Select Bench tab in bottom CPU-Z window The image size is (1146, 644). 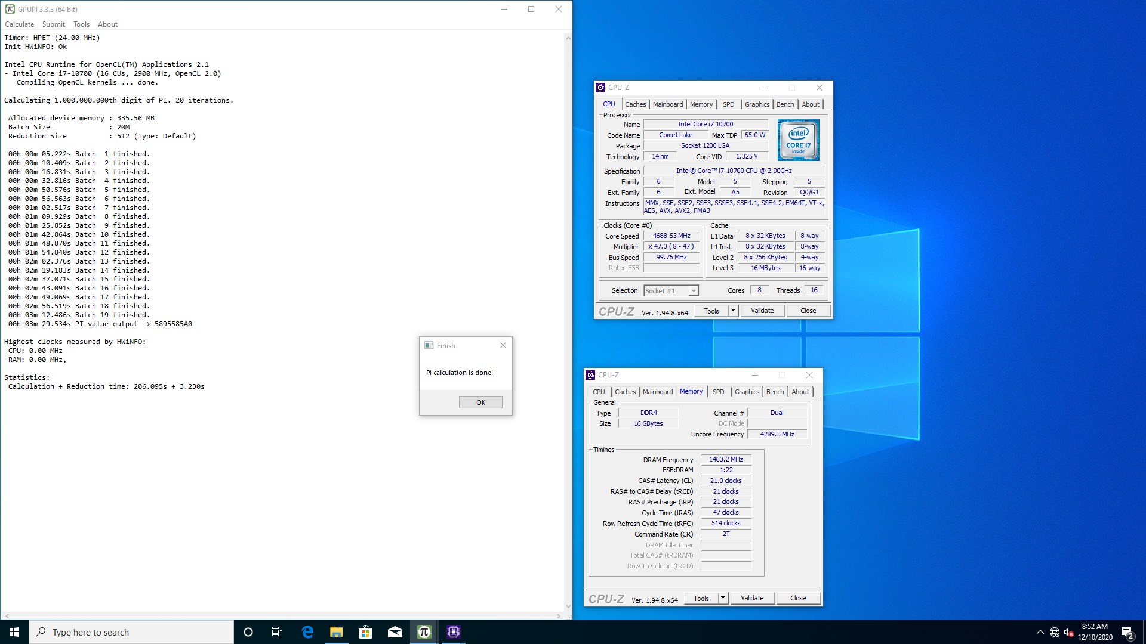coord(775,392)
